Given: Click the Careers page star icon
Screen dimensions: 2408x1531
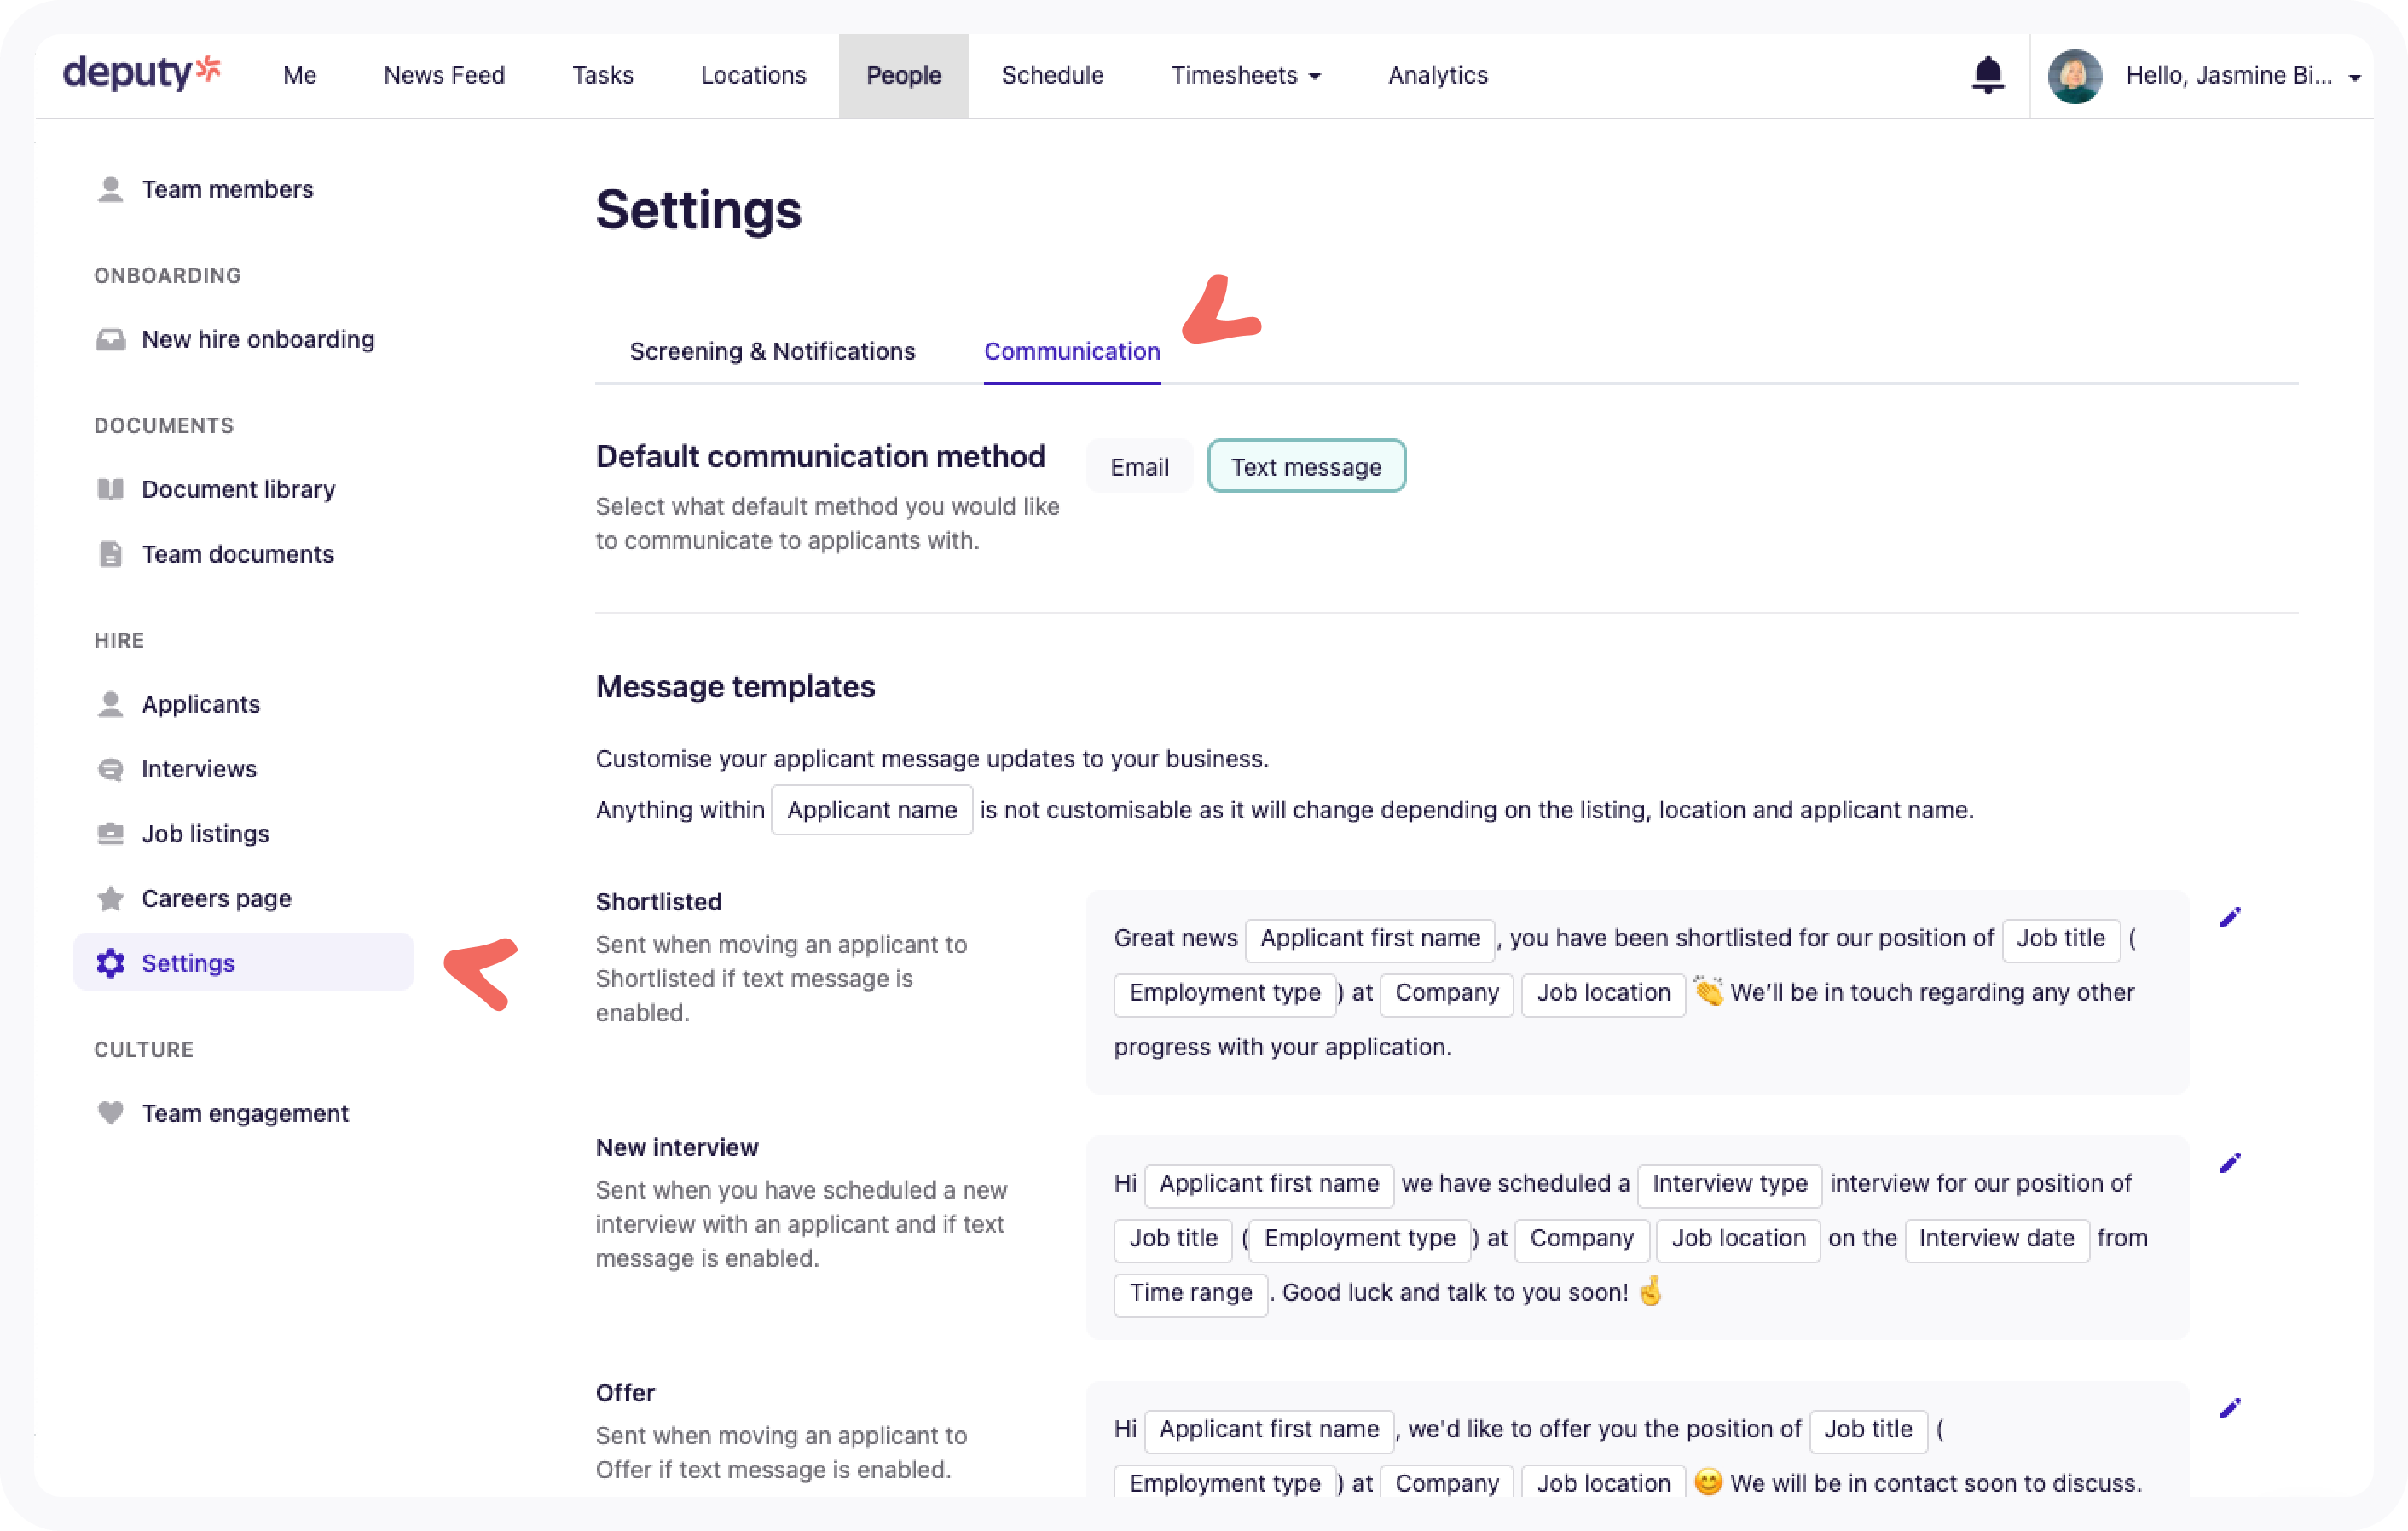Looking at the screenshot, I should pyautogui.click(x=110, y=899).
